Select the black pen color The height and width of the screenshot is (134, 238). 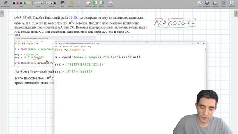(14, 3)
